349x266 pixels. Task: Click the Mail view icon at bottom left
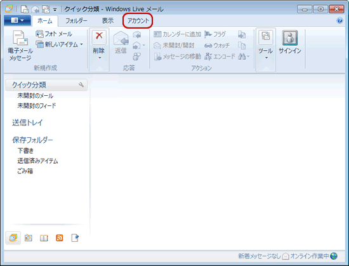click(13, 238)
